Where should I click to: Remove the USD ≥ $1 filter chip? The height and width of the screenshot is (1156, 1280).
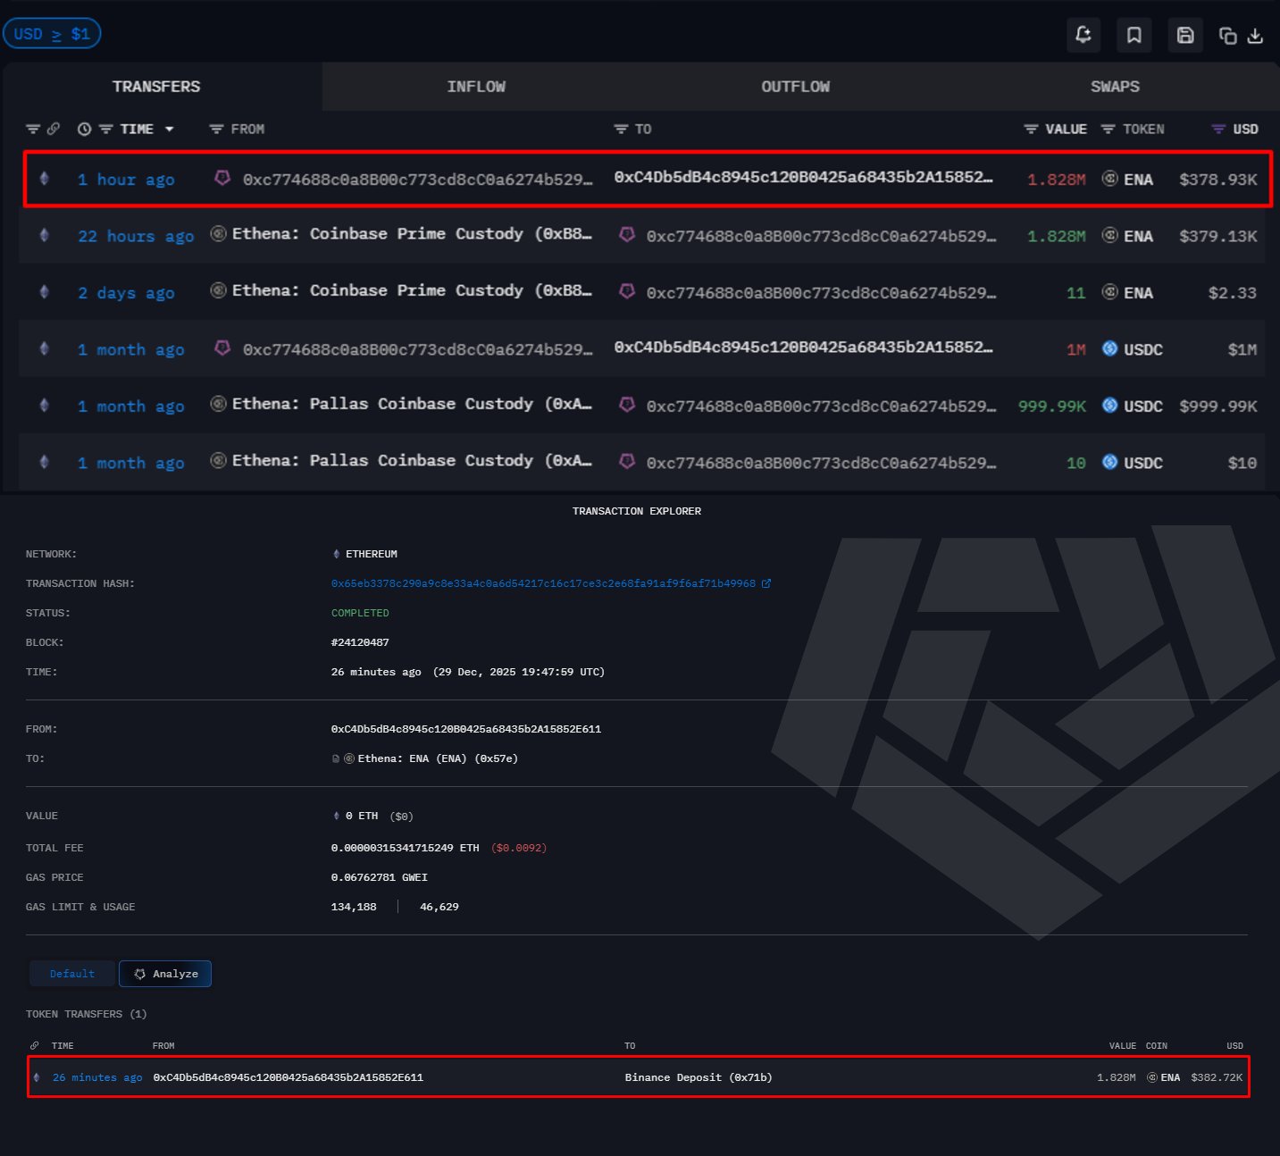point(52,34)
